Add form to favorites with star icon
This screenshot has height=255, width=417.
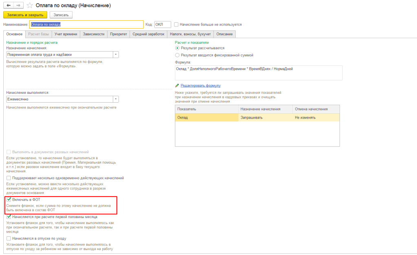29,6
